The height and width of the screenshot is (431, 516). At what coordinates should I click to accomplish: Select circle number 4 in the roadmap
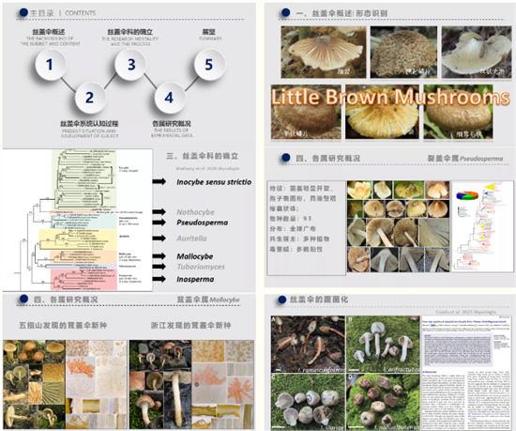(169, 98)
